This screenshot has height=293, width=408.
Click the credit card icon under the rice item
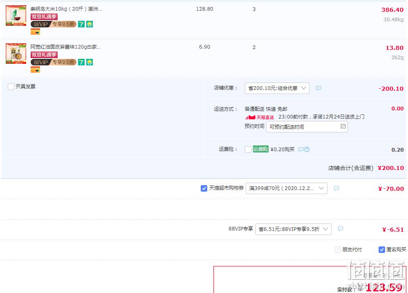(x=36, y=32)
